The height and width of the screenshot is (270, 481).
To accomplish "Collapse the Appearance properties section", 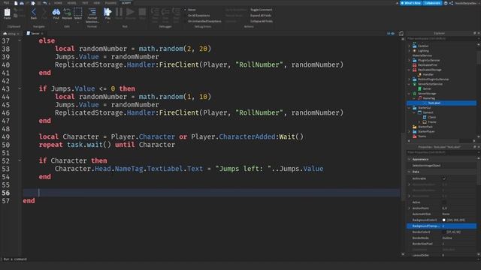I will 409,159.
